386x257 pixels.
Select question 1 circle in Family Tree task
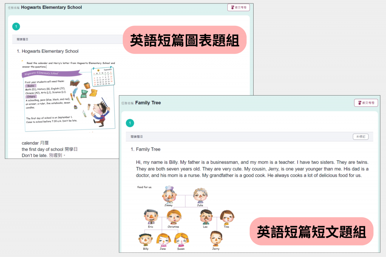130,123
